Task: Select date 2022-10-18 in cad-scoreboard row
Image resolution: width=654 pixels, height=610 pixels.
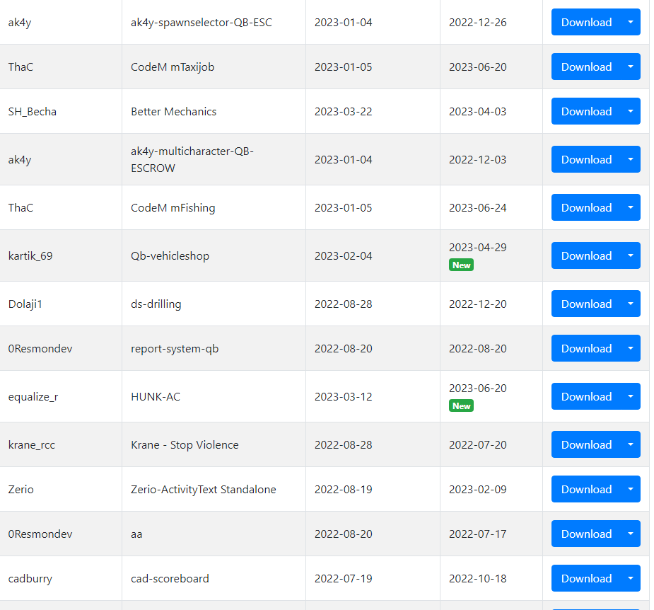Action: point(477,579)
